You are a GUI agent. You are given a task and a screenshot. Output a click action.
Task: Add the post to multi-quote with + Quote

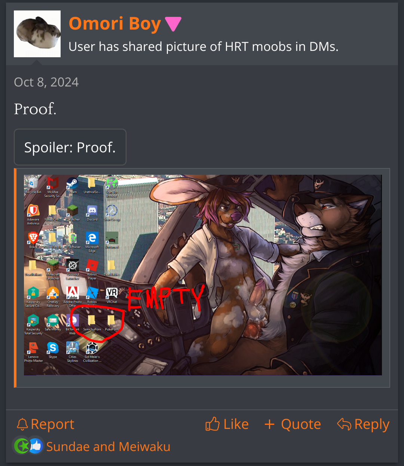(293, 424)
